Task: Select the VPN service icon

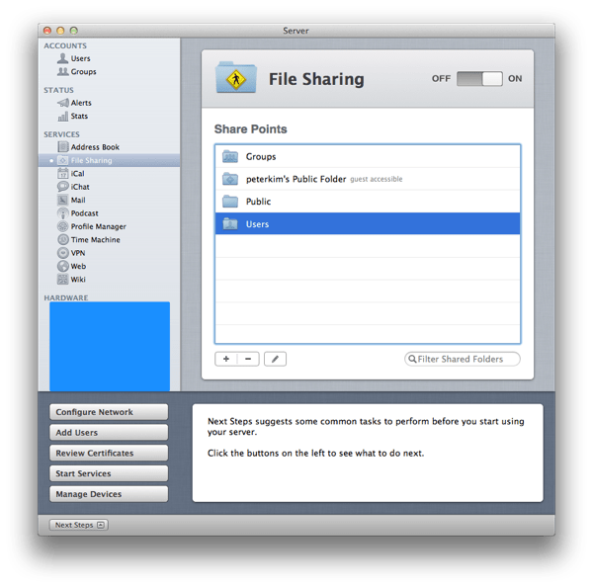Action: [63, 253]
